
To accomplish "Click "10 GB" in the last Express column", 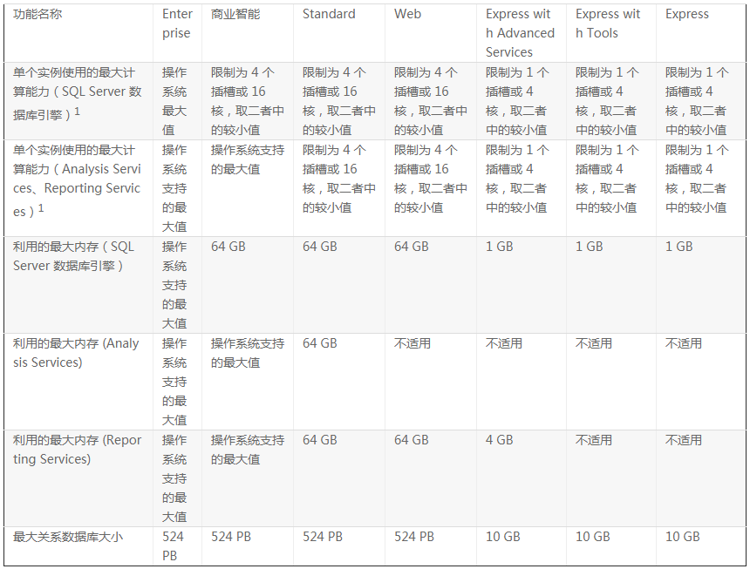I will (x=683, y=537).
